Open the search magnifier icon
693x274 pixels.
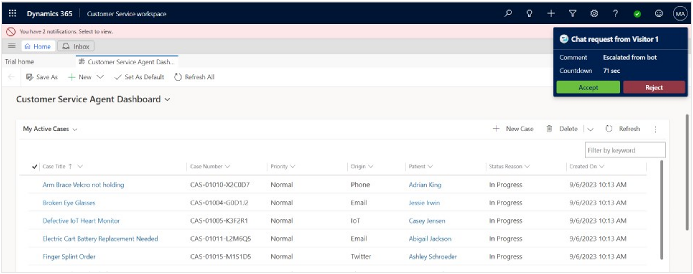click(508, 13)
